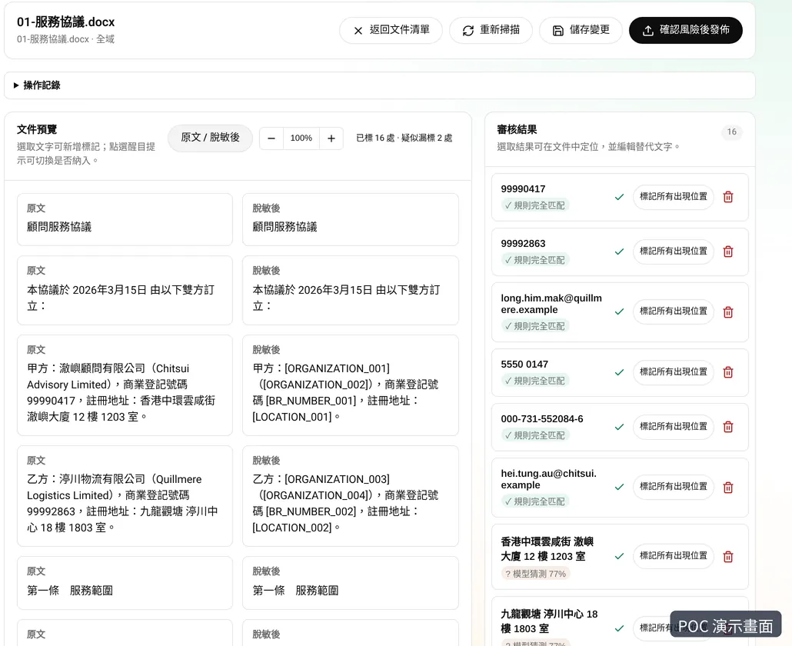The height and width of the screenshot is (646, 792).
Task: Click 重新掃描 rescan button
Action: tap(491, 30)
